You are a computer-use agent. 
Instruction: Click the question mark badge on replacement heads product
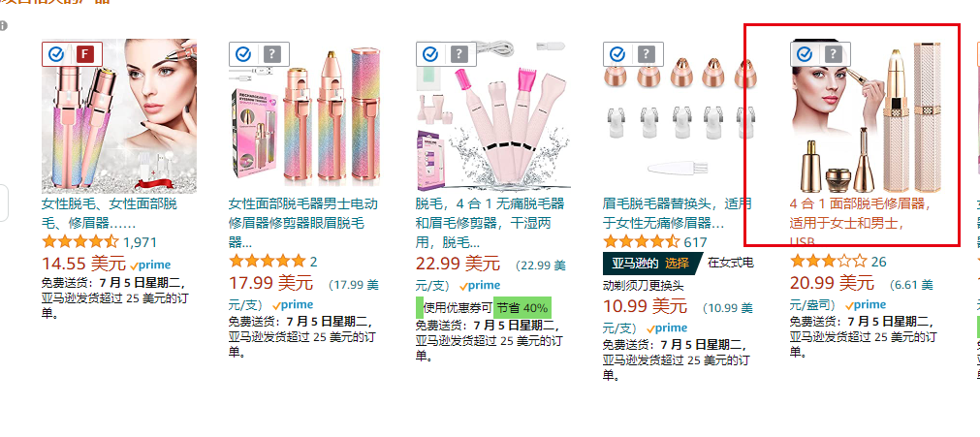[647, 54]
